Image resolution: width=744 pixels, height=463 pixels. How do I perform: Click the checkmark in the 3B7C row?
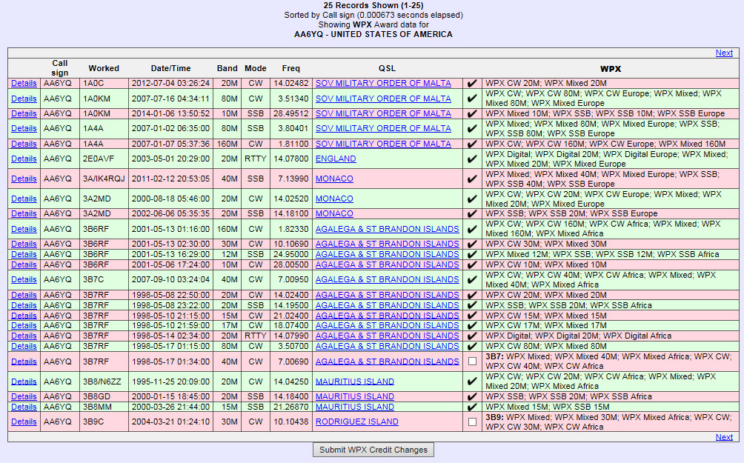click(472, 280)
